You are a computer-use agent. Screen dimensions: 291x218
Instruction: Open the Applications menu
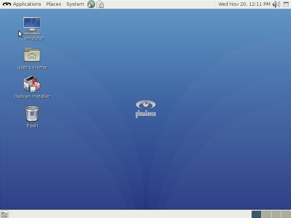(27, 4)
